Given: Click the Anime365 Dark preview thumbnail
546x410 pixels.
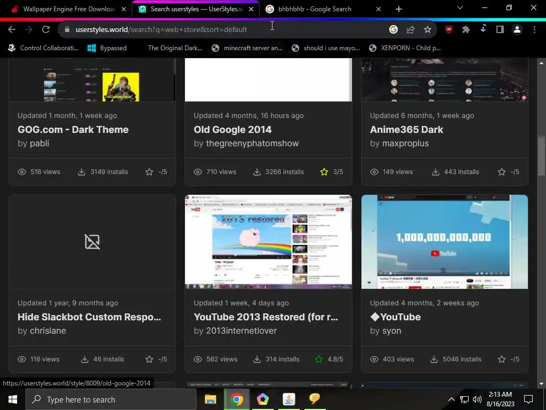Looking at the screenshot, I should (x=444, y=80).
